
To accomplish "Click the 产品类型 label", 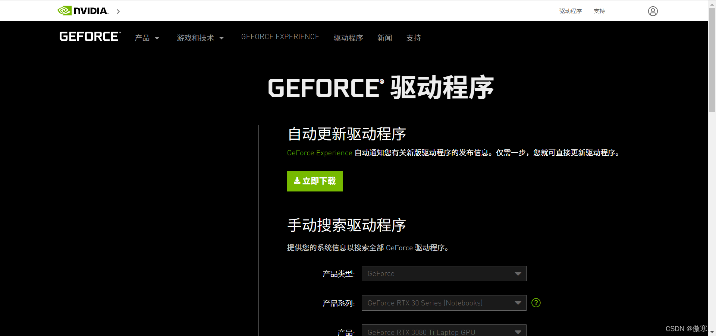I will pyautogui.click(x=339, y=274).
